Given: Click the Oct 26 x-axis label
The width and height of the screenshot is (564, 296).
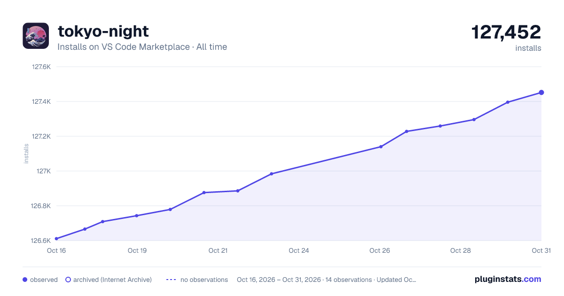Looking at the screenshot, I should (x=380, y=250).
